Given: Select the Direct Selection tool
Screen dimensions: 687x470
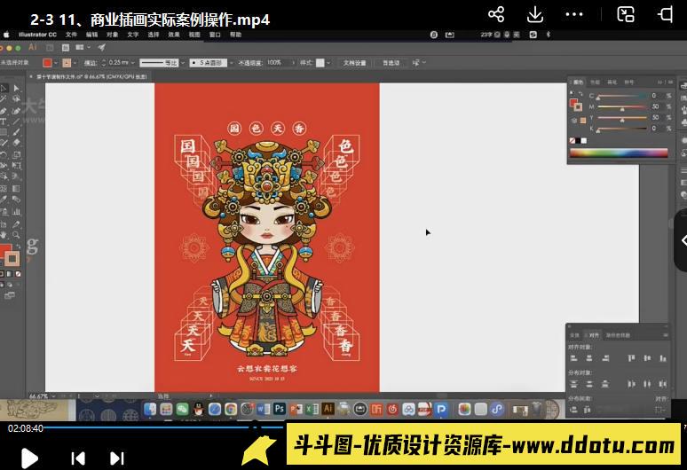Looking at the screenshot, I should click(17, 89).
